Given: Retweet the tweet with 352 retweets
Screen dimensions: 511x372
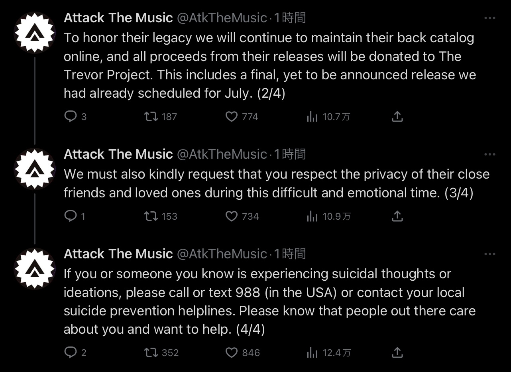Looking at the screenshot, I should tap(151, 352).
